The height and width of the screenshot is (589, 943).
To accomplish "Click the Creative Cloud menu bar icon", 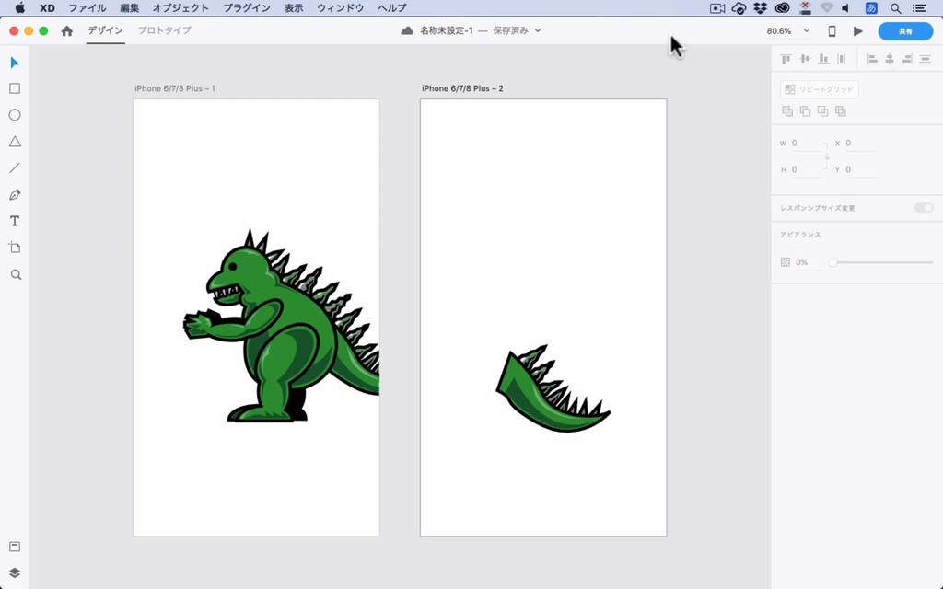I will coord(782,7).
